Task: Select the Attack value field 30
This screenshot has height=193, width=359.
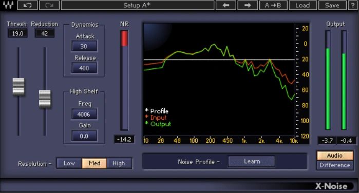Action: tap(84, 47)
